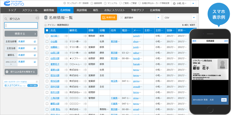Screen dimensions: 231x115
Task: Click サンプルデータ一括削除 in the top bar
Action: pyautogui.click(x=76, y=3)
